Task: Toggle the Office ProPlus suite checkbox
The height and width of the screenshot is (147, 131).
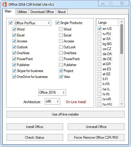Action: (x=11, y=23)
